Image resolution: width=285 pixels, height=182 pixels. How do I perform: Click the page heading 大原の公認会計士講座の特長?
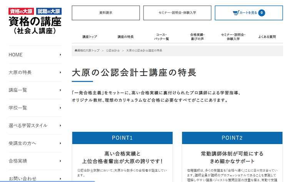click(134, 72)
